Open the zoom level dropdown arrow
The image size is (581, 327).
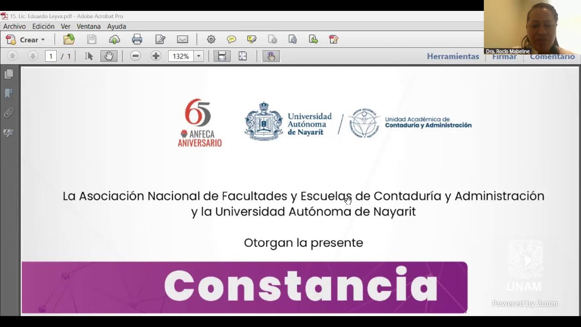[x=199, y=56]
